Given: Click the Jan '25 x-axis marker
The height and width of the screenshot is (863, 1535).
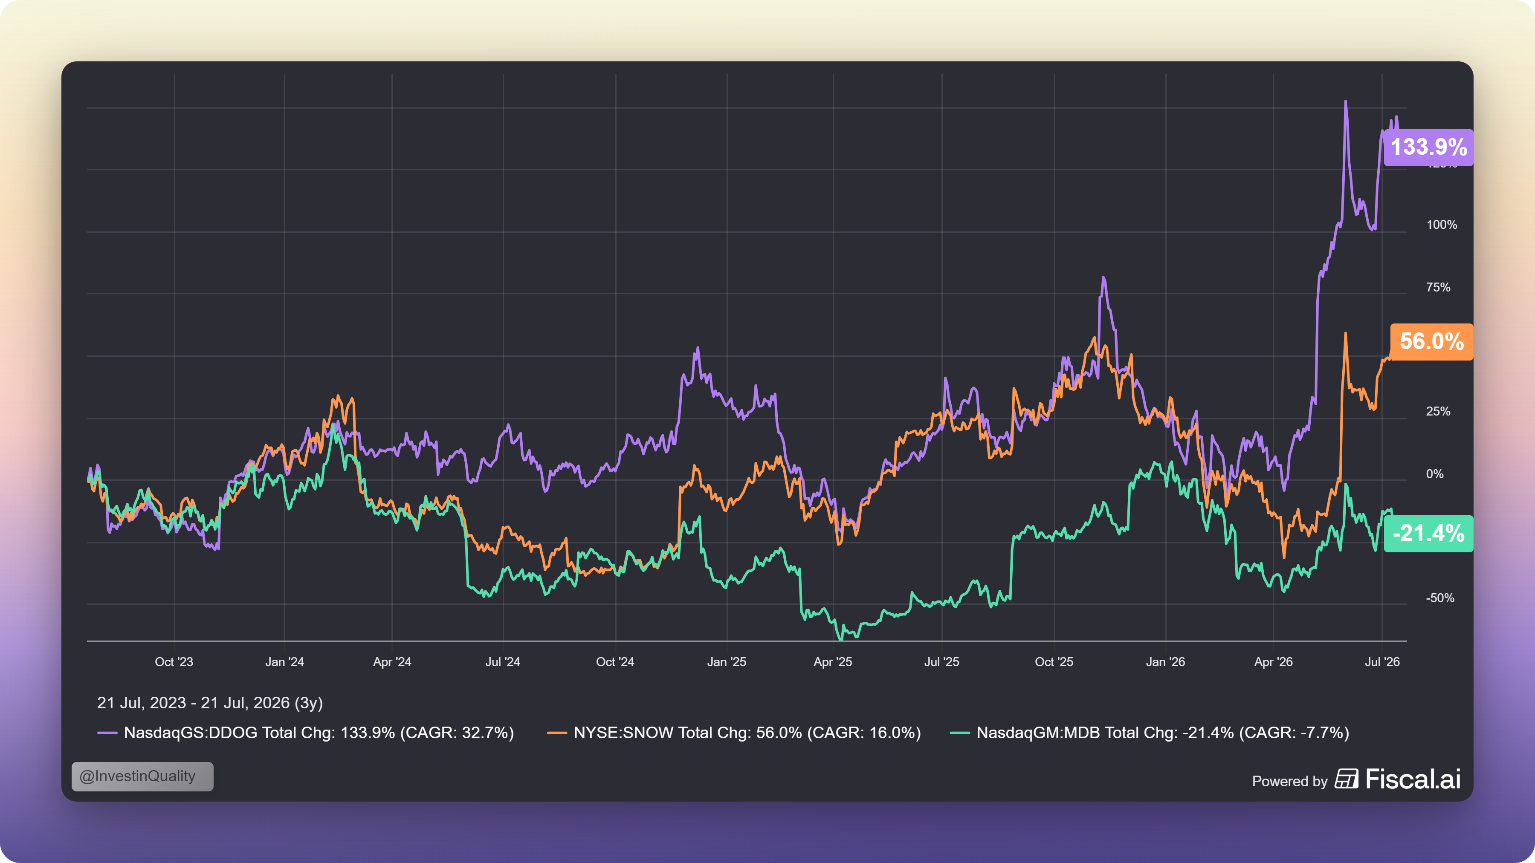Looking at the screenshot, I should 727,662.
